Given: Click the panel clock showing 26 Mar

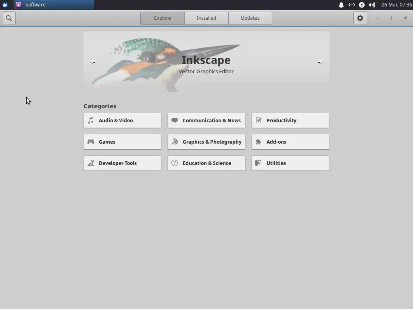Looking at the screenshot, I should [397, 5].
